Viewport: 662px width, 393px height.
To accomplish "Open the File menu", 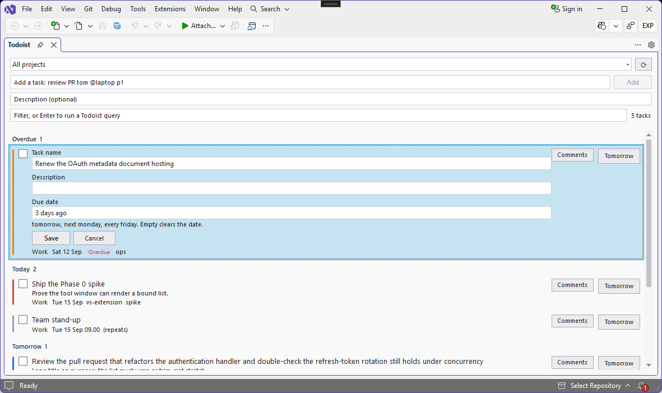I will tap(27, 9).
